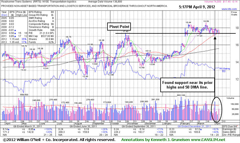
Task: Select the Growth Rate N/A row
Action: [41, 30]
